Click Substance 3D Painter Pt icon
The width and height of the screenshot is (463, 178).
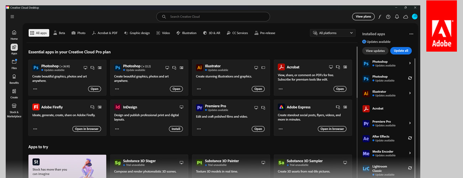coord(199,162)
